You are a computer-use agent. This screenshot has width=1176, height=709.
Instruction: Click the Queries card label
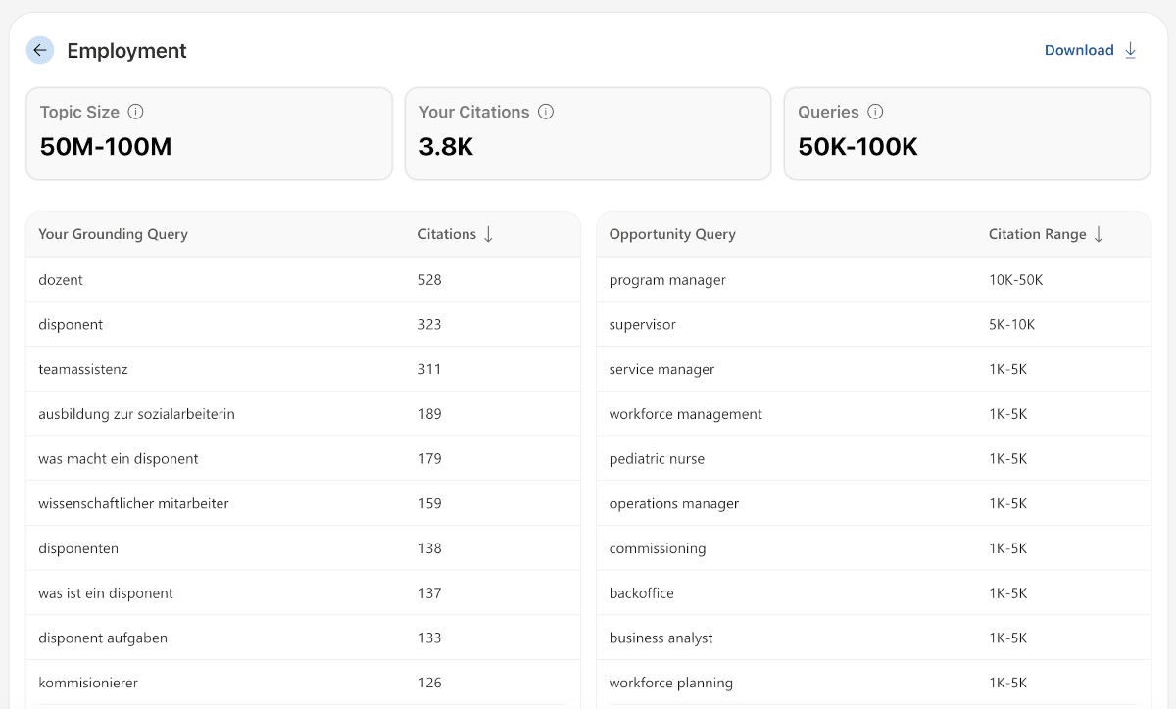click(x=828, y=112)
